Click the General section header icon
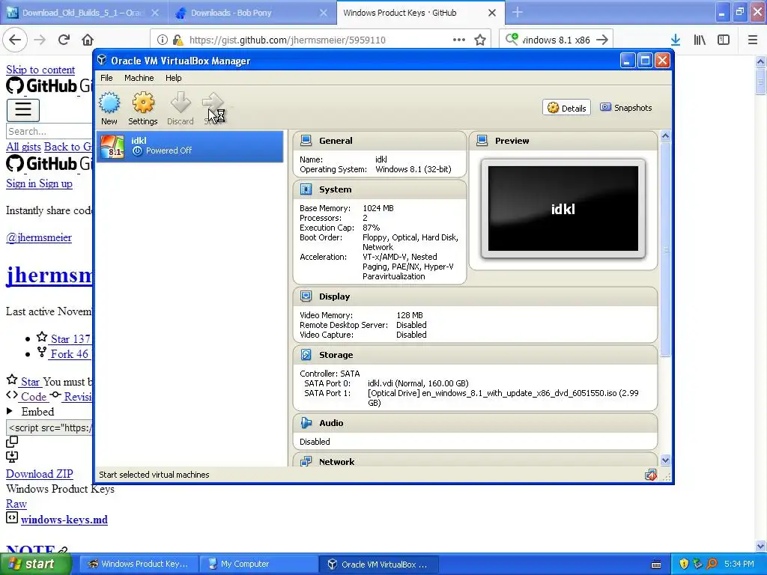 pyautogui.click(x=306, y=141)
